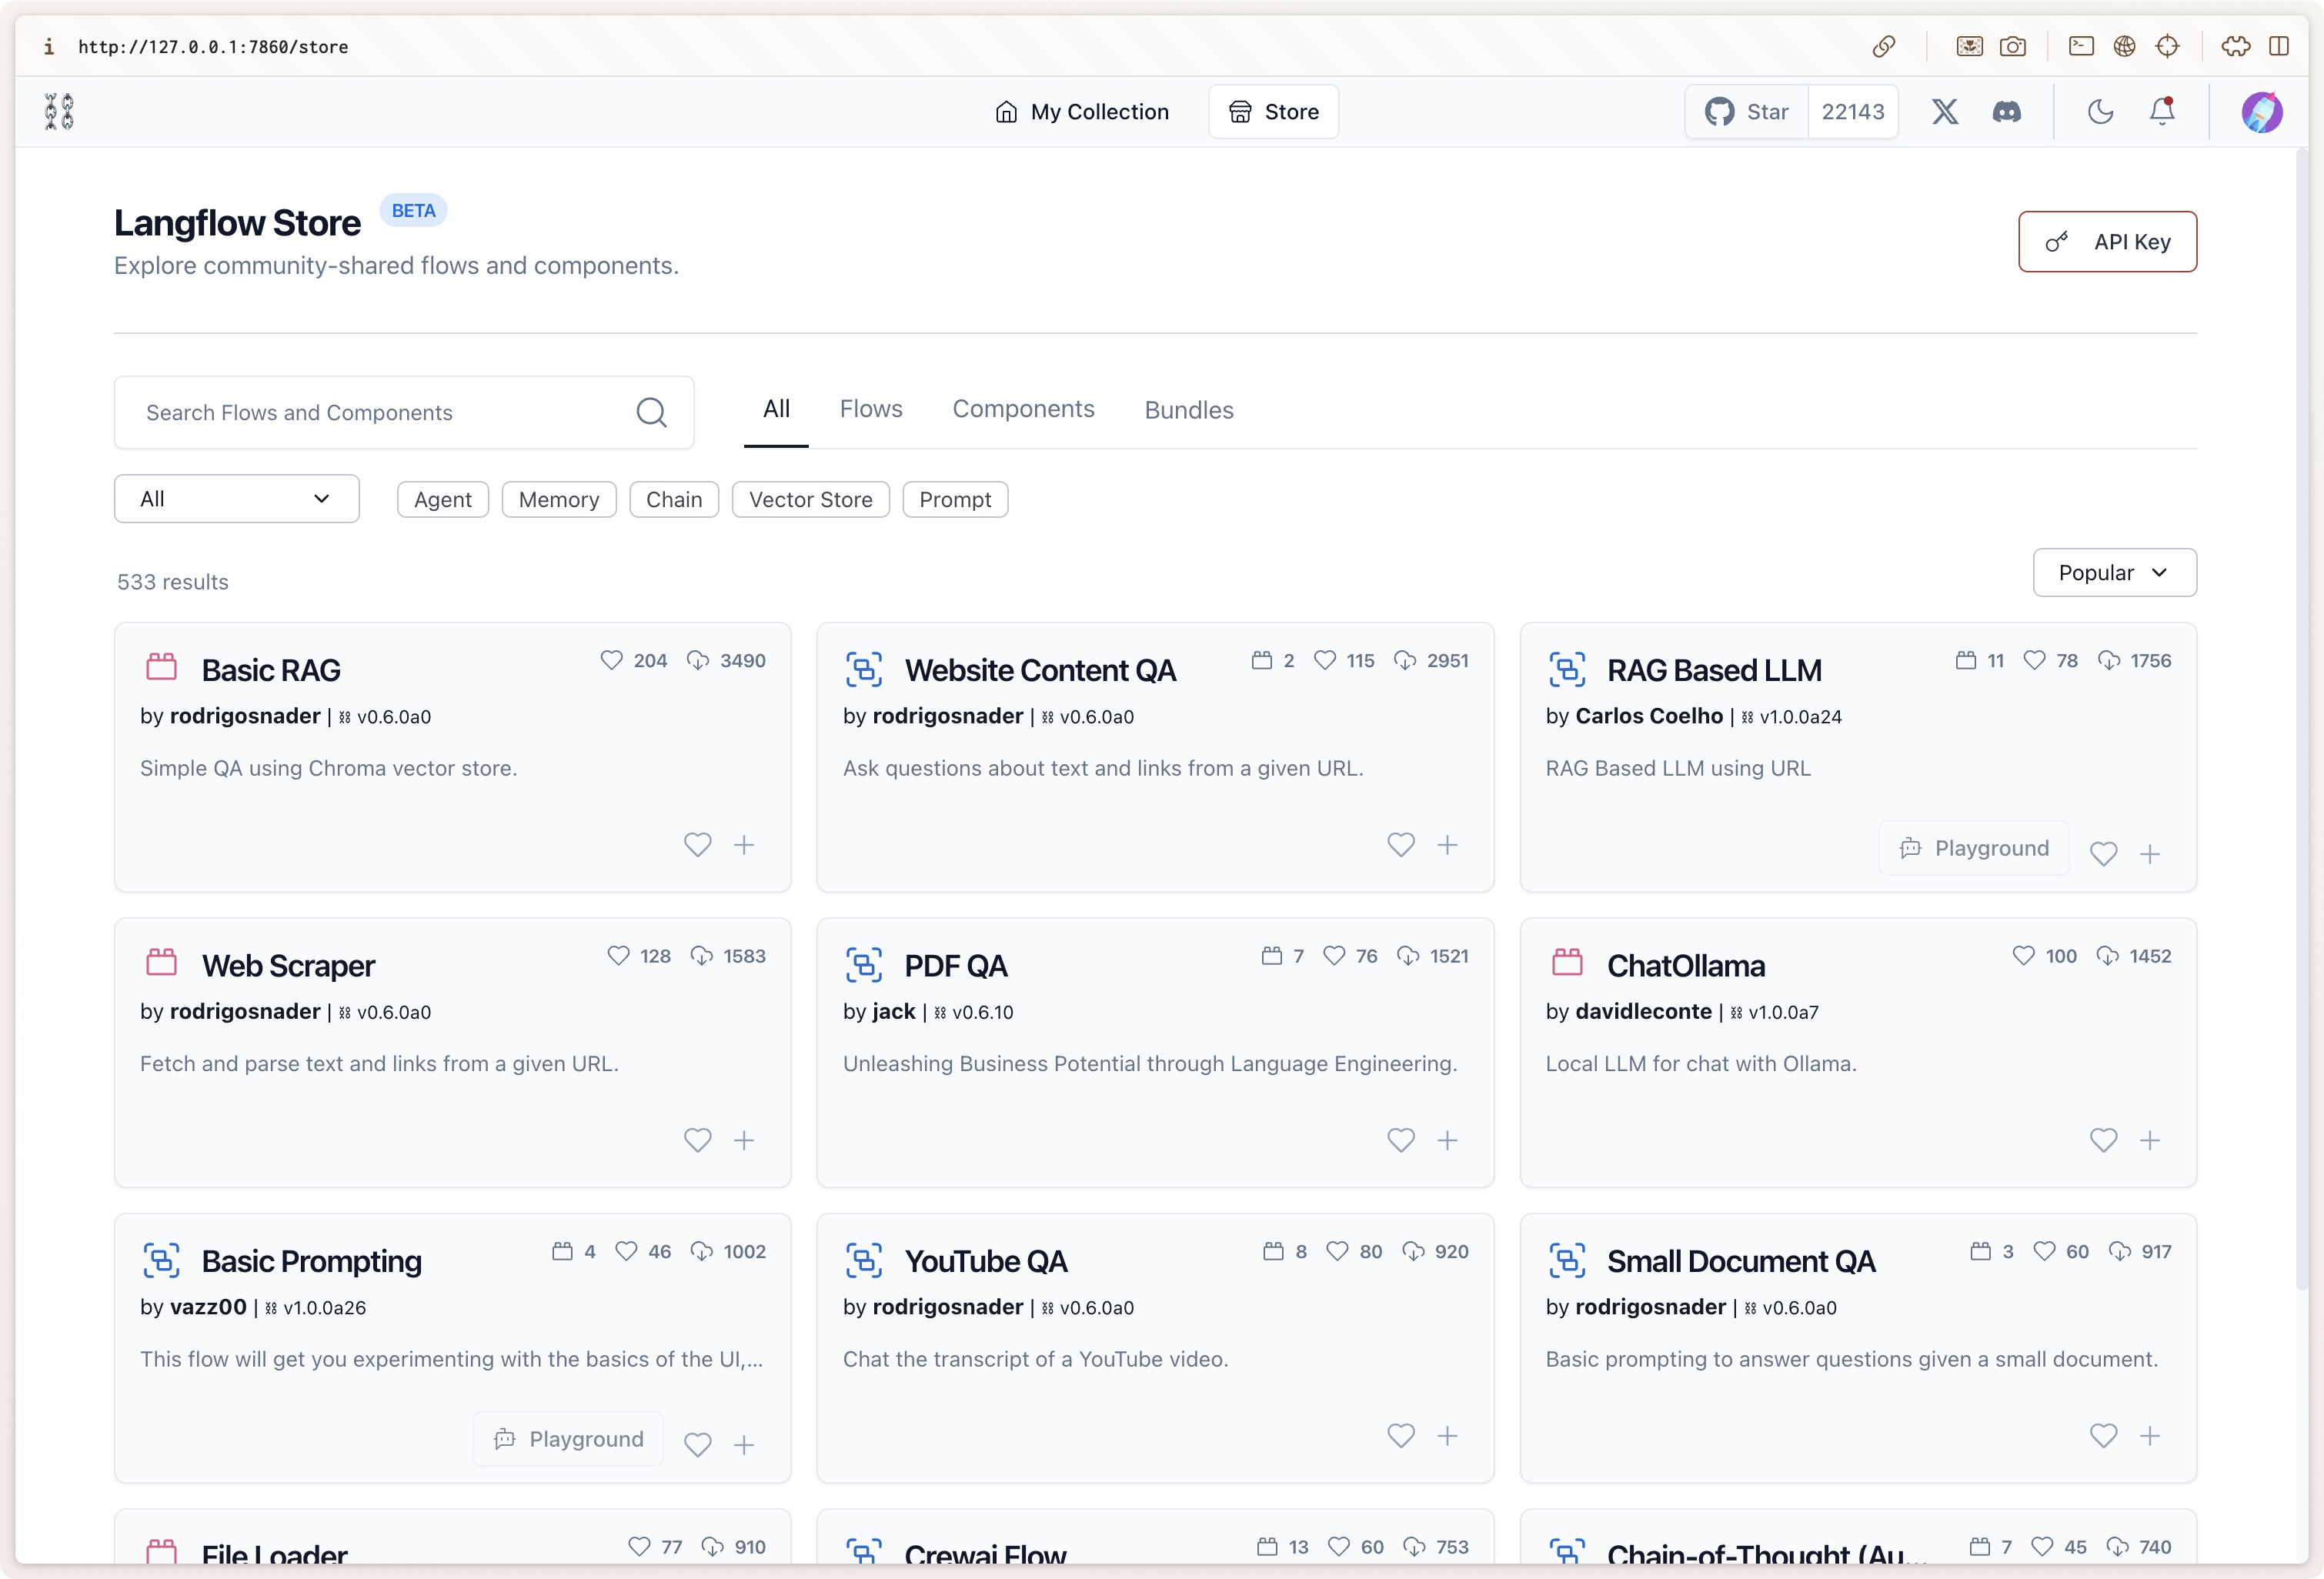
Task: Open the Discord community icon
Action: click(x=2006, y=111)
